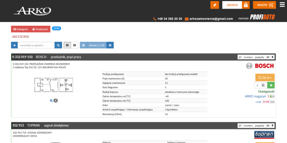The height and width of the screenshot is (143, 287).
Task: Switch to list view layout
Action: pyautogui.click(x=67, y=45)
